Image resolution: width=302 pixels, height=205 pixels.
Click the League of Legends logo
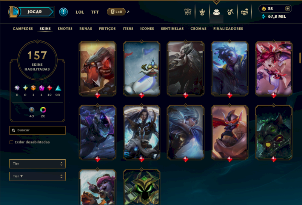(x=13, y=12)
